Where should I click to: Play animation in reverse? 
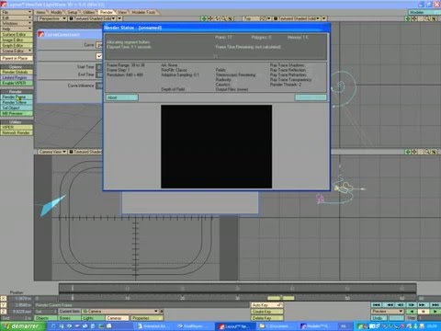(x=412, y=312)
